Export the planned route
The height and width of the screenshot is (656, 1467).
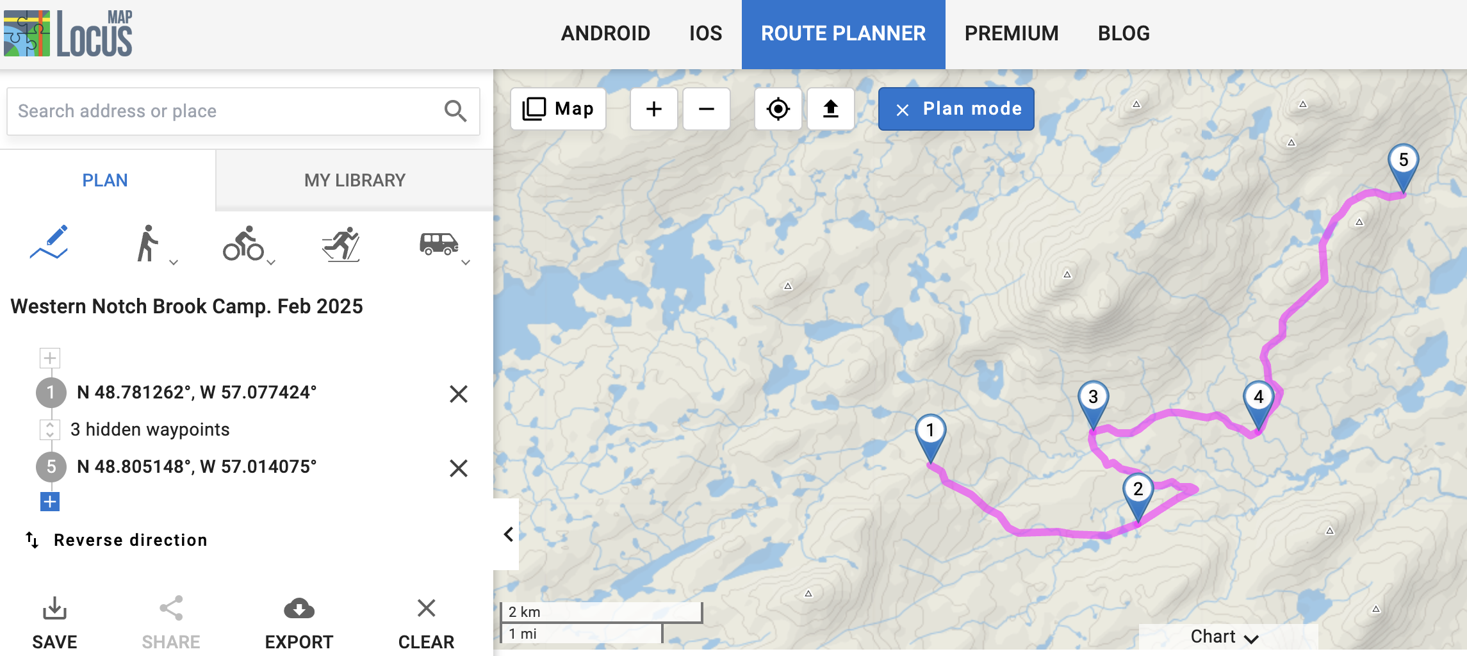[299, 623]
